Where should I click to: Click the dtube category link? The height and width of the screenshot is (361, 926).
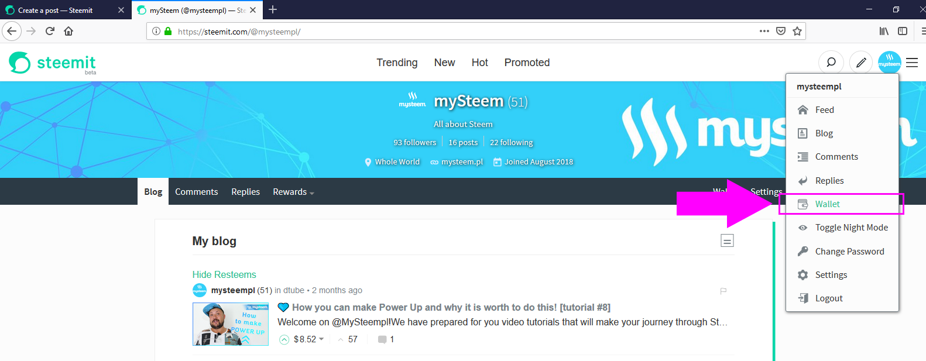[x=294, y=290]
